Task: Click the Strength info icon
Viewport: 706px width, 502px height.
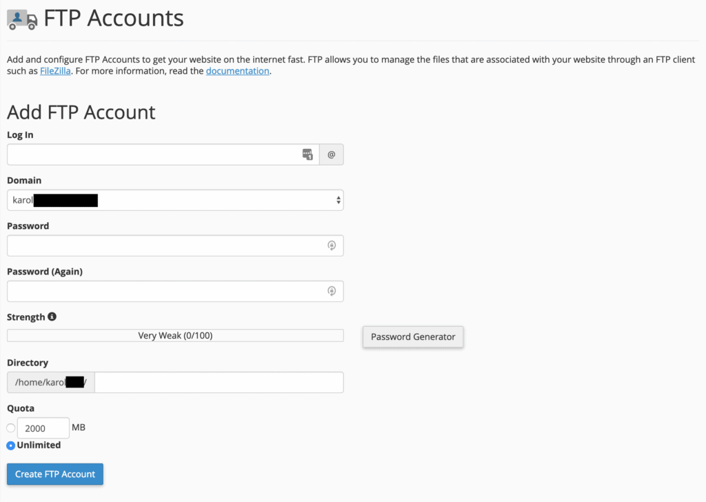Action: click(x=52, y=317)
